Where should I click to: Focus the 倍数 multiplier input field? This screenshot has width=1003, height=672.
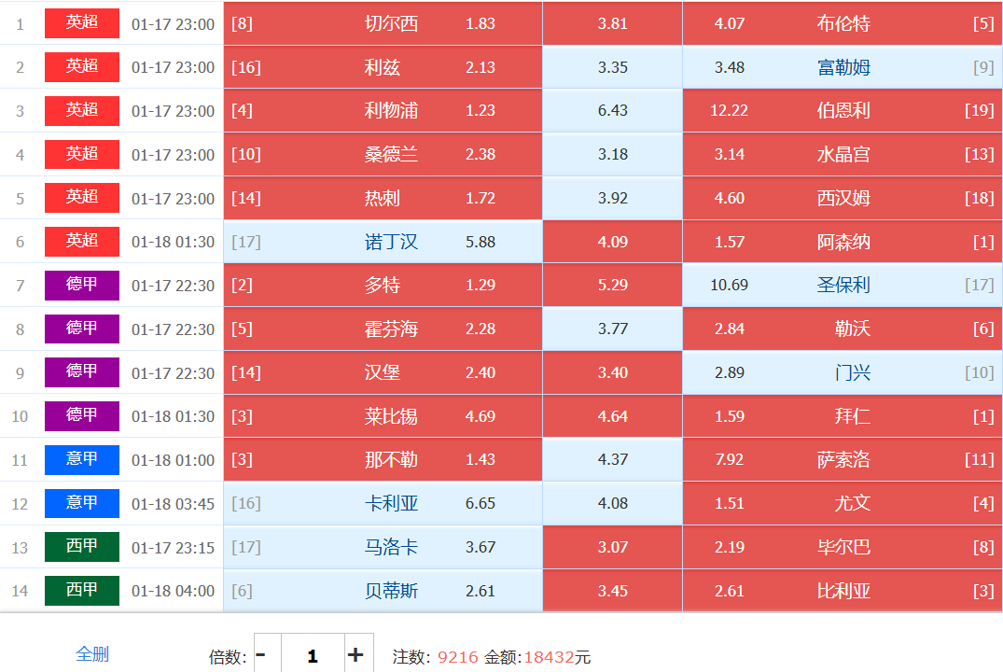click(x=312, y=655)
